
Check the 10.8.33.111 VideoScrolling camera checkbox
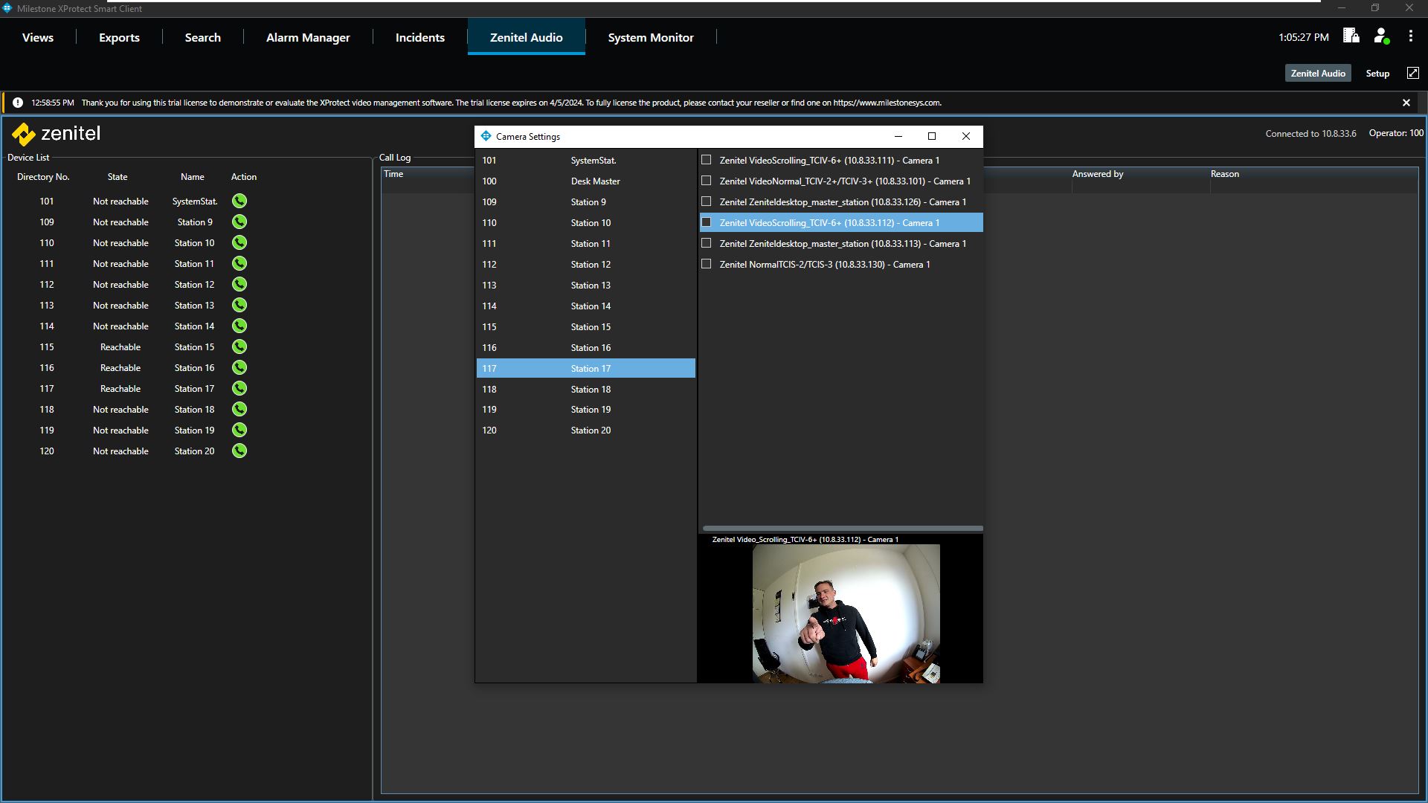pyautogui.click(x=707, y=160)
